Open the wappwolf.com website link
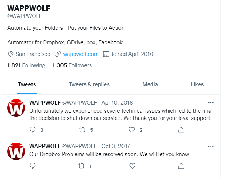 tap(81, 54)
